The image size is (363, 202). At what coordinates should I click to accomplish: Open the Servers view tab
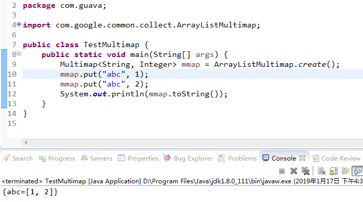click(96, 158)
